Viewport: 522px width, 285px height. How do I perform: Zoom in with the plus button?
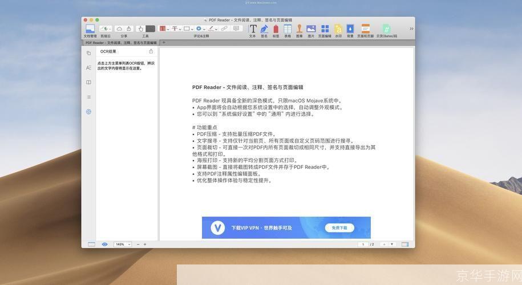pos(145,245)
